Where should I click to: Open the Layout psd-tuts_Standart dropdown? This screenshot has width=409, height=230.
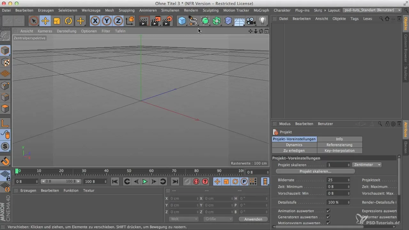(x=372, y=10)
